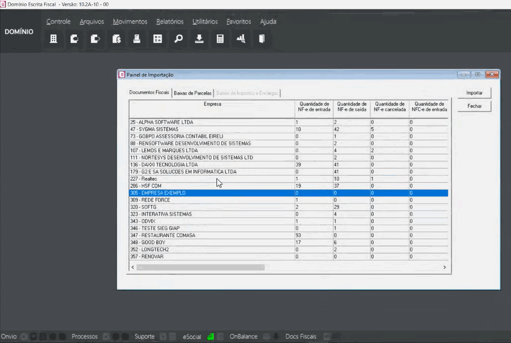Click the download arrow toolbar icon
This screenshot has width=511, height=343.
coord(199,39)
